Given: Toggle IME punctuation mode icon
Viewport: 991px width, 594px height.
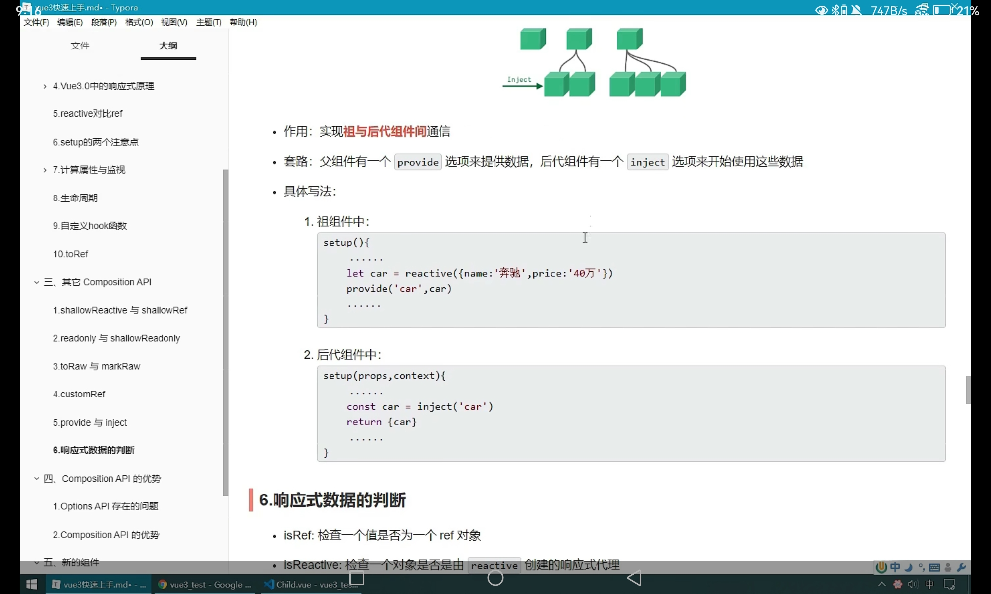Looking at the screenshot, I should (922, 567).
